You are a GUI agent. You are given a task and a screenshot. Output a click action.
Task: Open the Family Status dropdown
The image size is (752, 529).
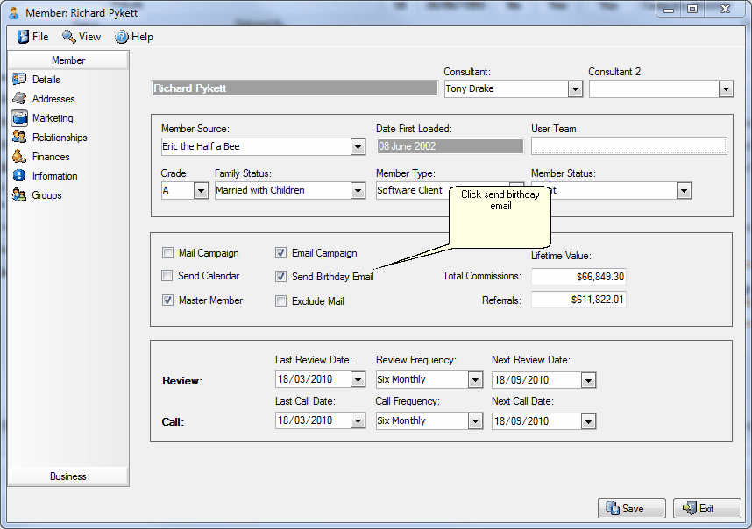(x=358, y=191)
